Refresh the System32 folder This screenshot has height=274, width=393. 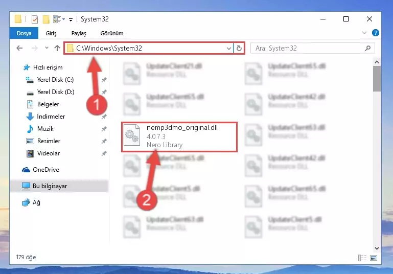coord(239,48)
